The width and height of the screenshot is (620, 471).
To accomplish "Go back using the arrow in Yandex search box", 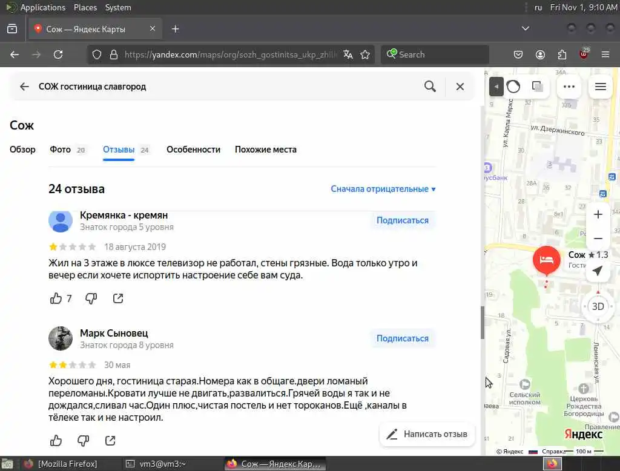I will 24,87.
